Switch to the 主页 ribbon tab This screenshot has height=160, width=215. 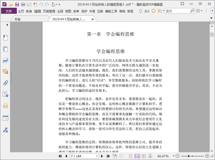tap(21, 11)
